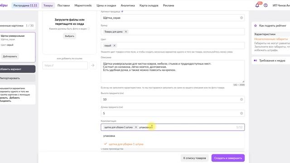Click Выбрать to upload files
The height and width of the screenshot is (163, 290).
(x=69, y=36)
